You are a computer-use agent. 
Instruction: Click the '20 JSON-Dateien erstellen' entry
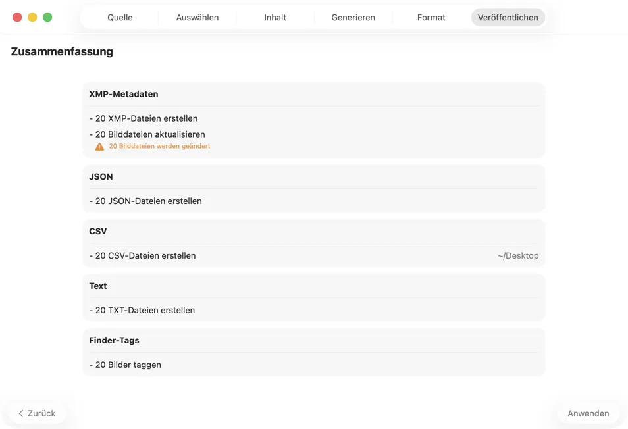tap(145, 201)
